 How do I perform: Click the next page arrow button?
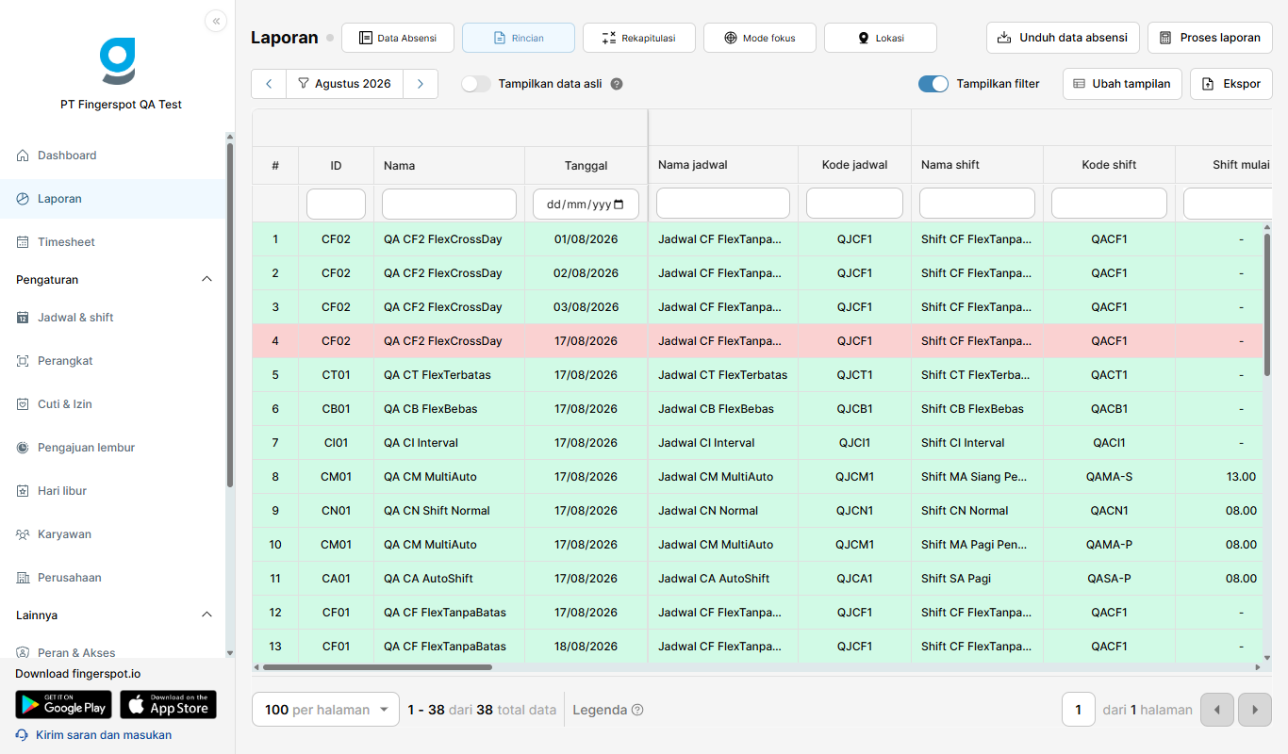click(x=1255, y=710)
